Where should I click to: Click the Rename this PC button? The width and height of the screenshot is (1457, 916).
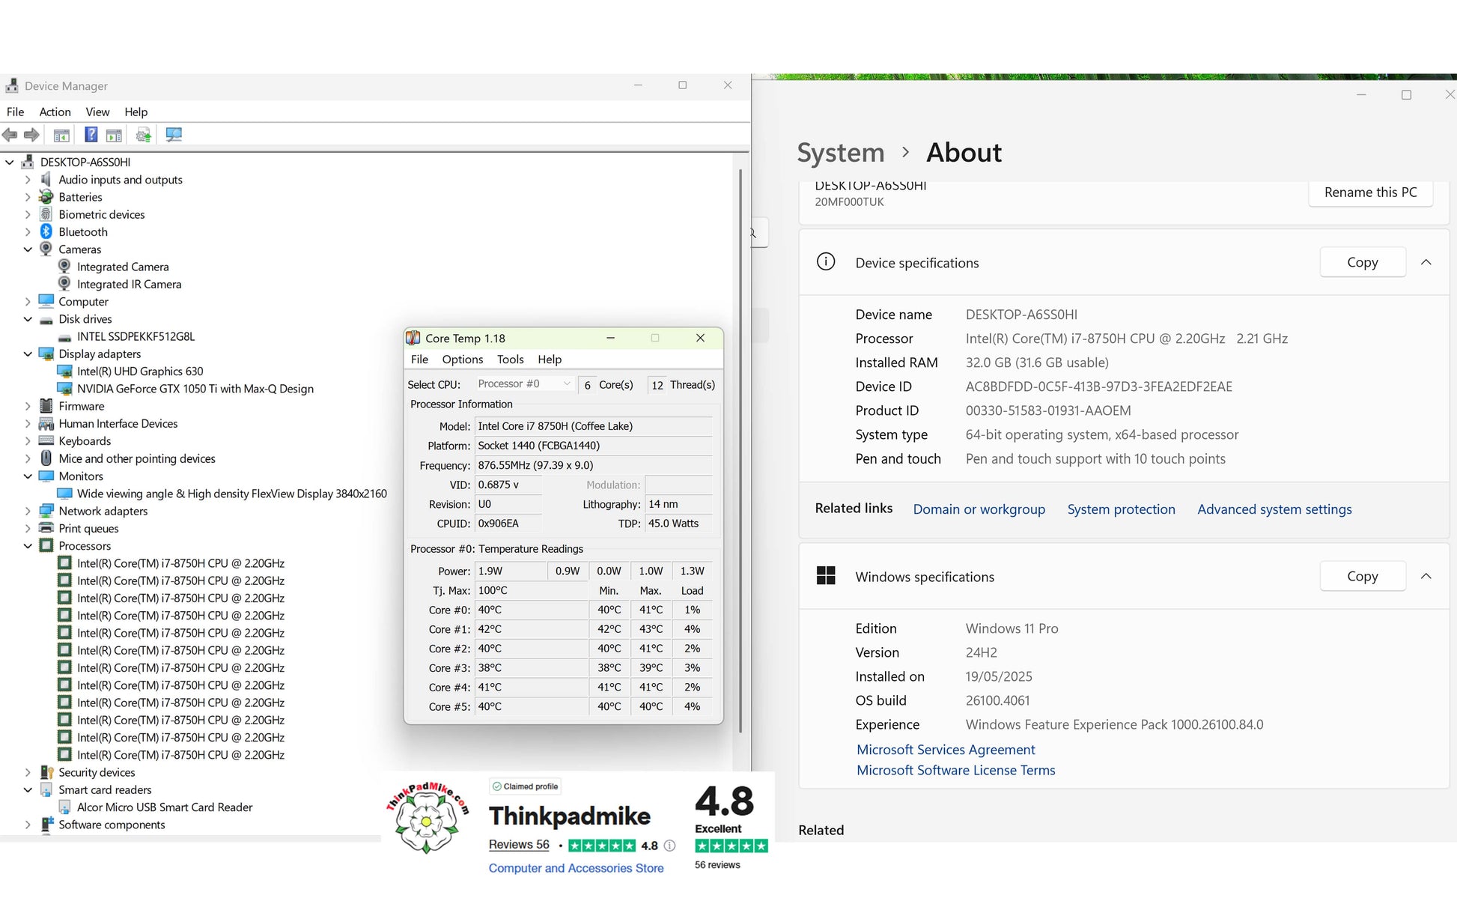pos(1371,192)
